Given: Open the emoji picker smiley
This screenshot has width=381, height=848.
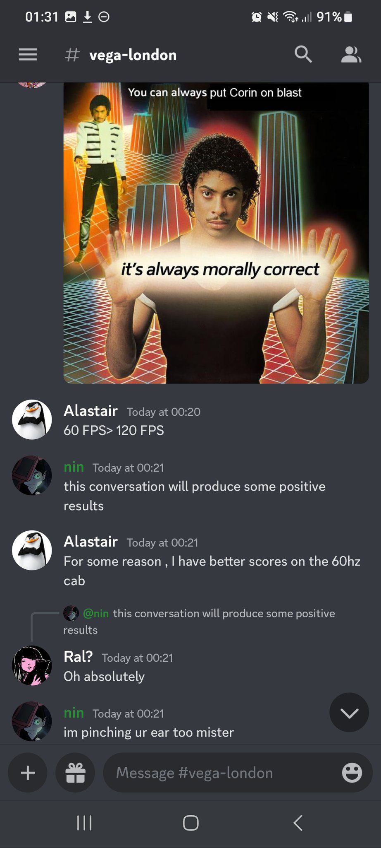Looking at the screenshot, I should 352,773.
